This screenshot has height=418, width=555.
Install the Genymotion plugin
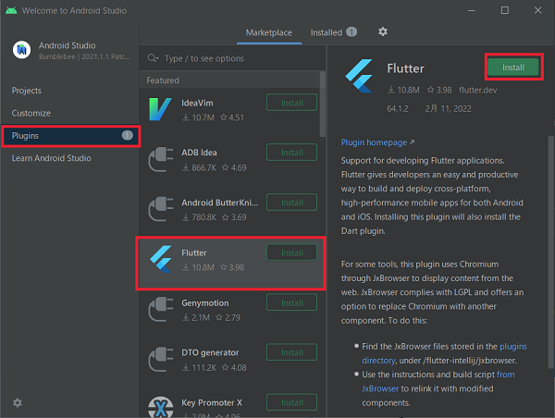tap(291, 302)
